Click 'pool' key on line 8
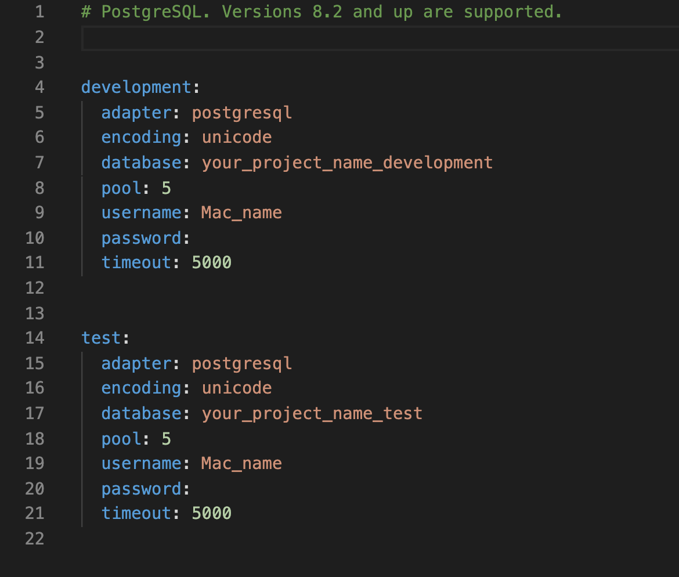This screenshot has width=679, height=577. point(121,189)
